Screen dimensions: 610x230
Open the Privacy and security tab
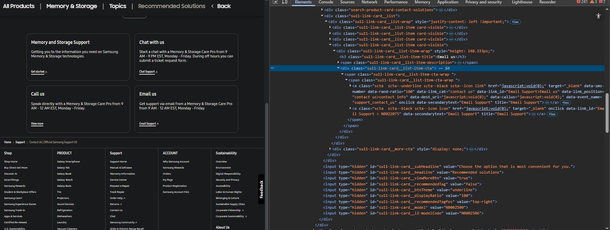pyautogui.click(x=483, y=3)
